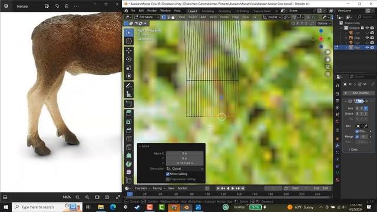Screen dimensions: 377x212
Task: Click the Move Z value field
Action: pyautogui.click(x=184, y=163)
